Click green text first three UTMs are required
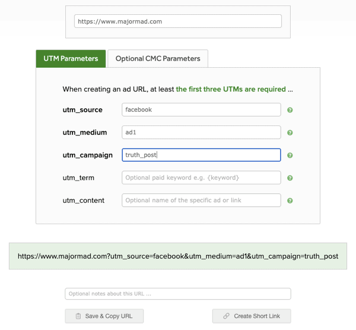 tap(231, 89)
